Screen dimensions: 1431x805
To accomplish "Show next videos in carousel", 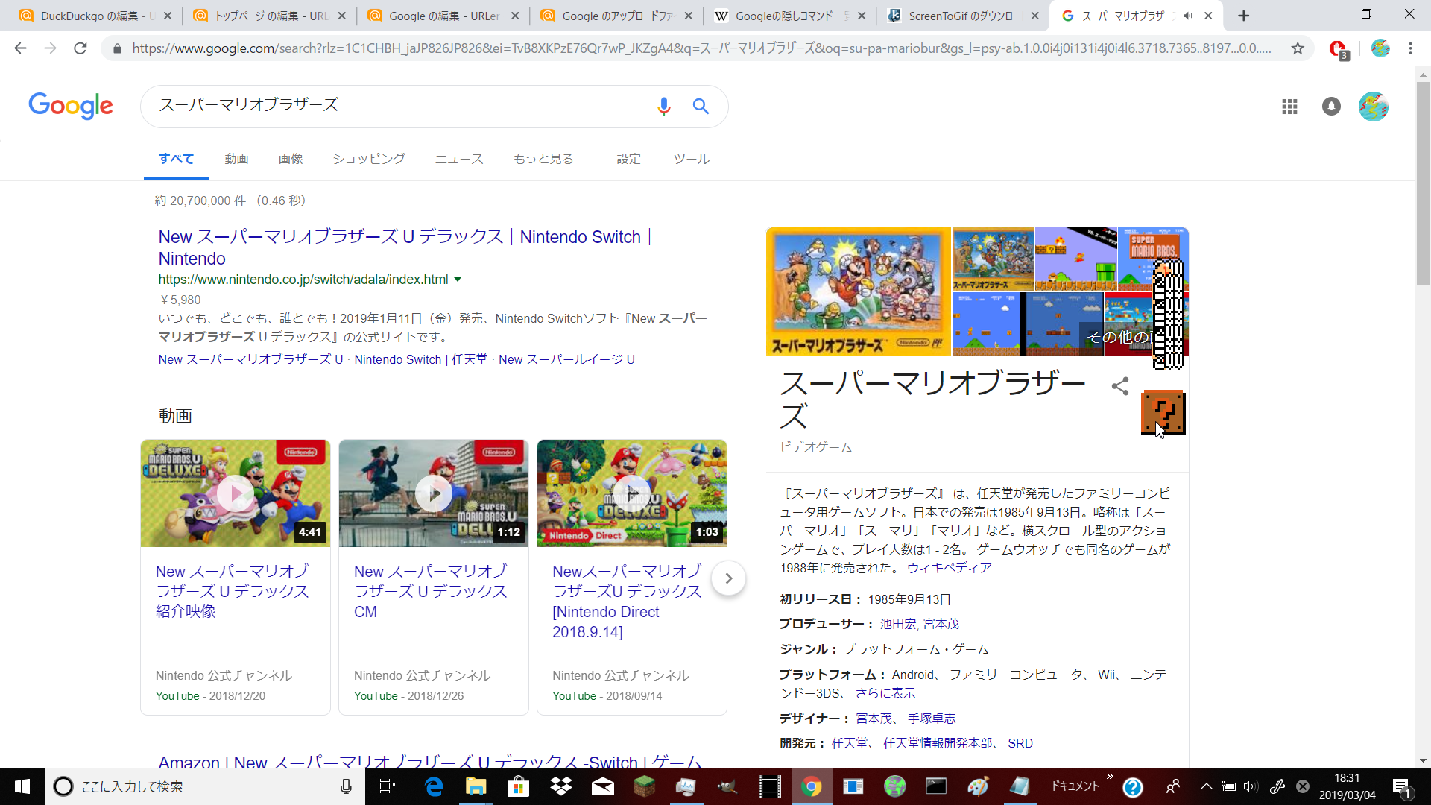I will pyautogui.click(x=728, y=578).
